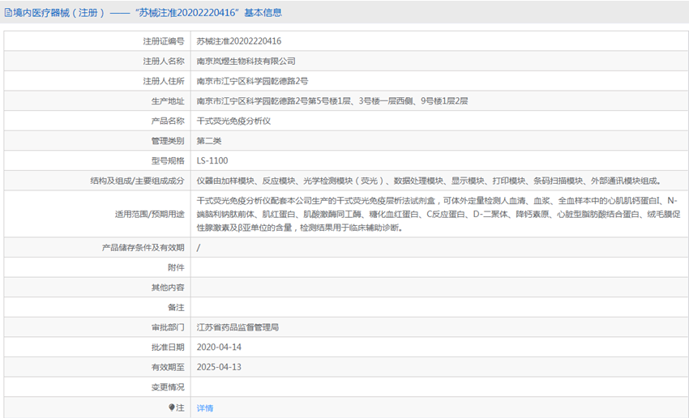Click the approval department 江苏省药品监督管理局
This screenshot has width=689, height=418.
[x=238, y=328]
